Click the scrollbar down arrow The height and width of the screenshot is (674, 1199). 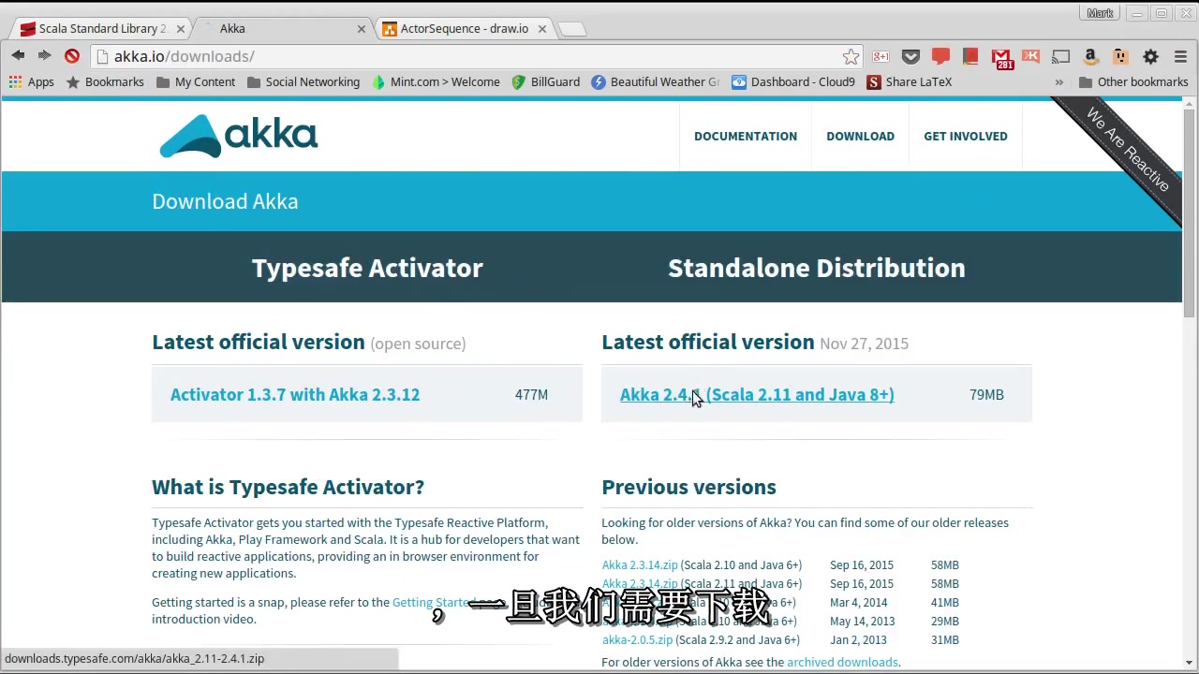click(x=1190, y=663)
